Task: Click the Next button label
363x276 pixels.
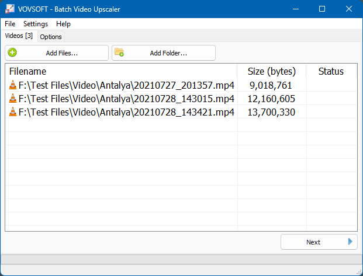Action: pyautogui.click(x=313, y=242)
